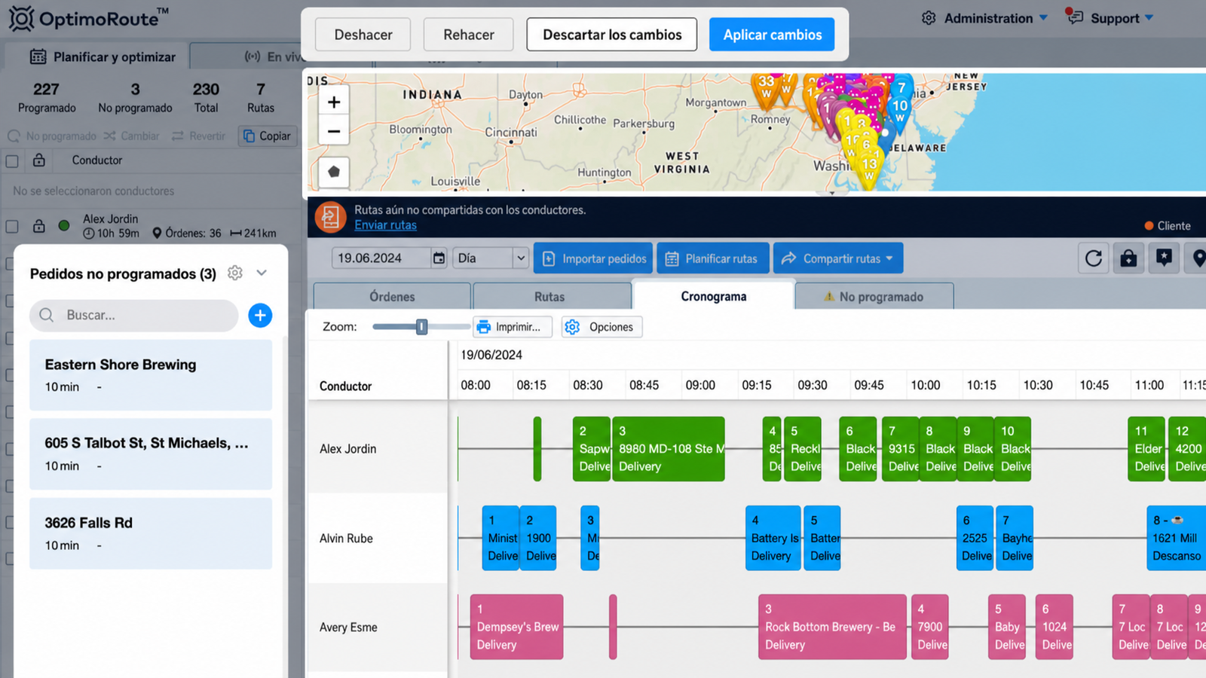Toggle the select-all drivers checkbox
This screenshot has height=678, width=1206.
(12, 160)
